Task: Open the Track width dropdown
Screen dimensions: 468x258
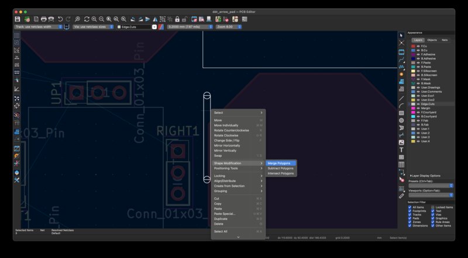Action: pos(38,27)
